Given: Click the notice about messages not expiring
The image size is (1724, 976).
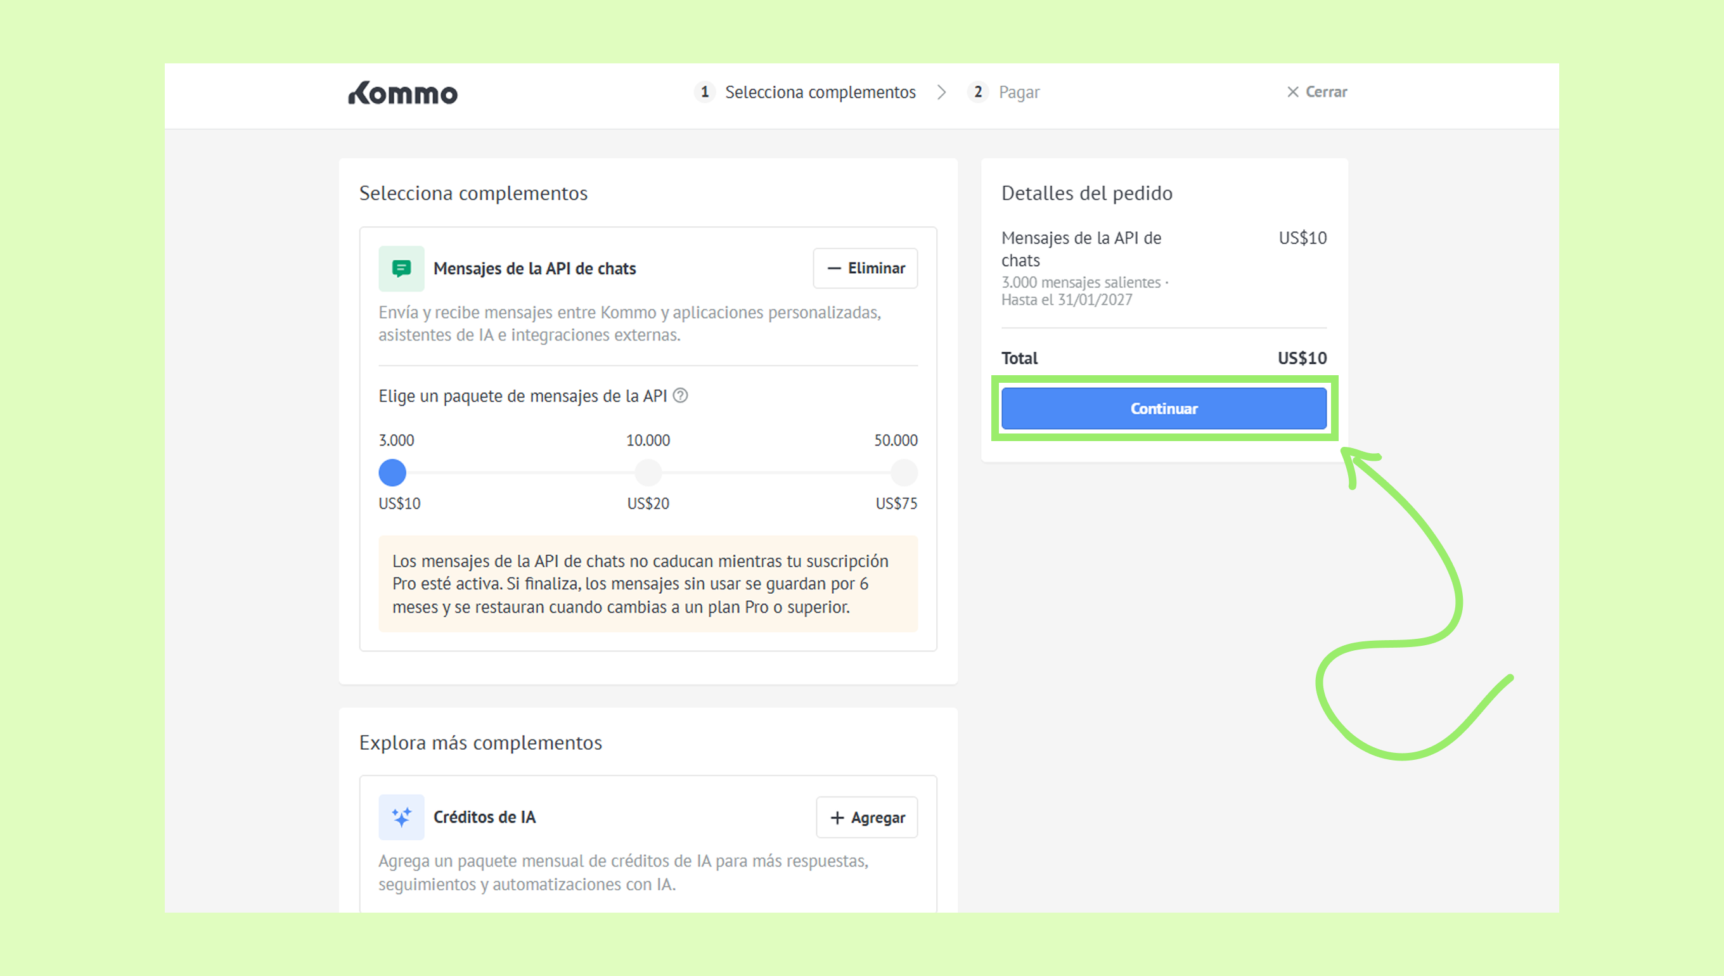Looking at the screenshot, I should [x=648, y=584].
